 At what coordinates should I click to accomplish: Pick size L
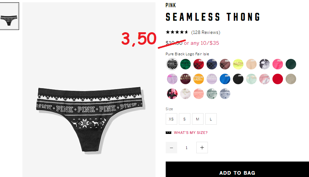pos(211,119)
